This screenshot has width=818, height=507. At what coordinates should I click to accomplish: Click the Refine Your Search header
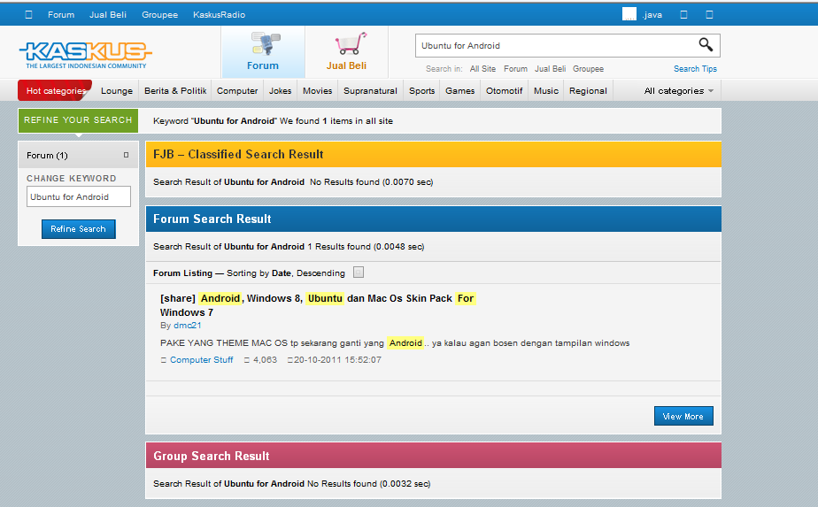pyautogui.click(x=78, y=120)
